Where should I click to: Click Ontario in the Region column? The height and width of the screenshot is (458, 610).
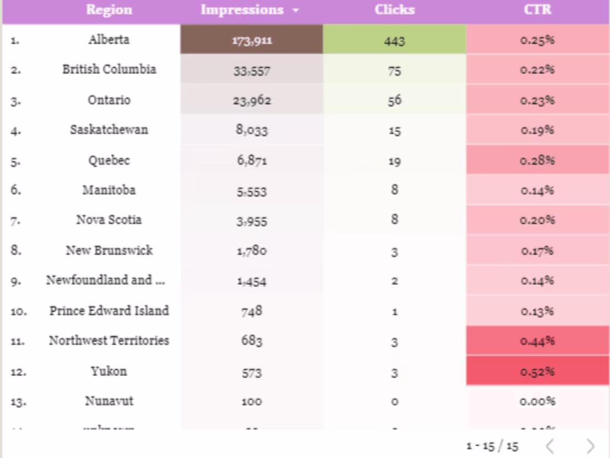[x=109, y=100]
